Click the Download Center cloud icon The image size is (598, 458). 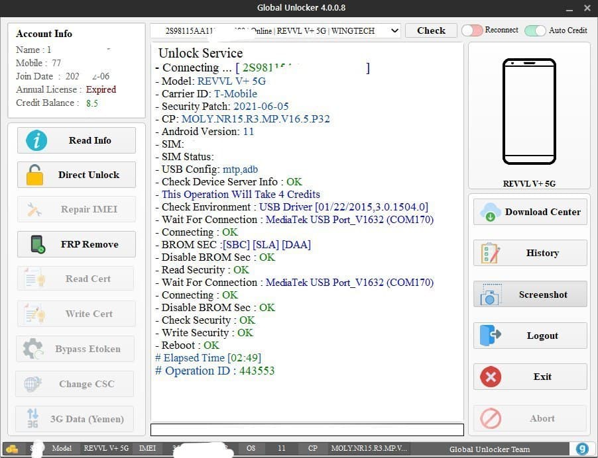pyautogui.click(x=491, y=212)
